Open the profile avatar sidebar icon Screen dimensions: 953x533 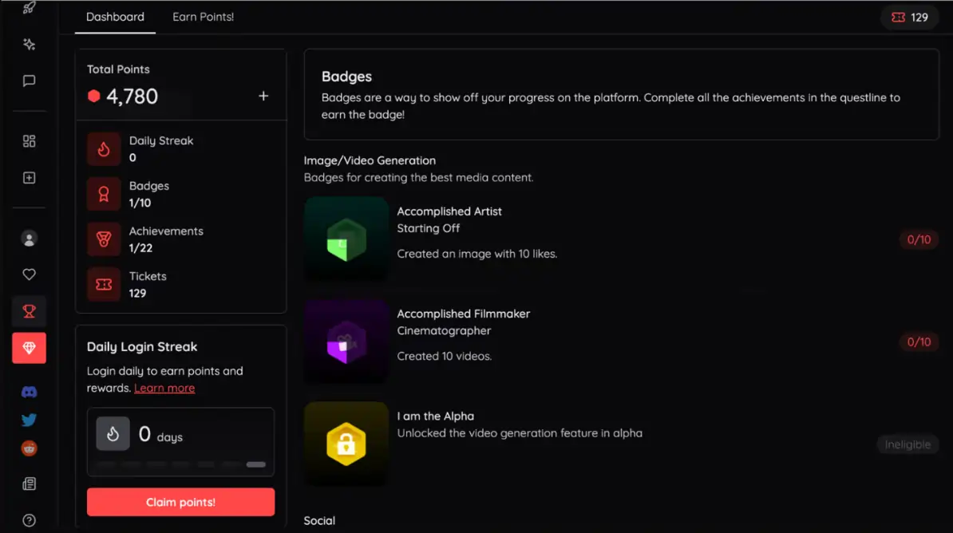pyautogui.click(x=29, y=239)
